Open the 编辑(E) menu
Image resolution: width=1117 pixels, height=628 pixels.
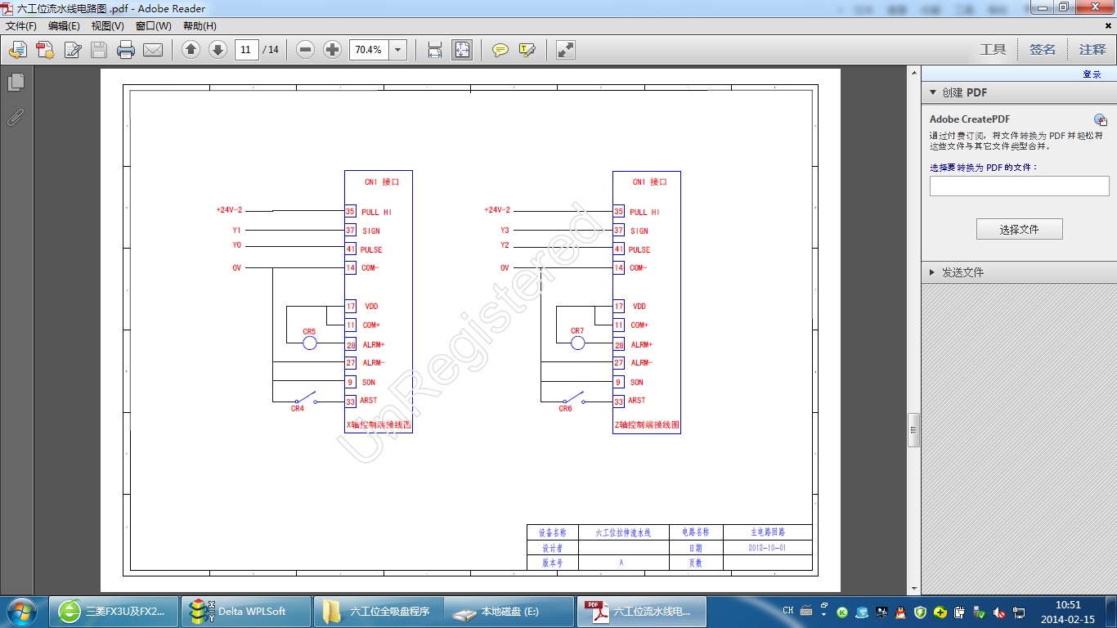[x=64, y=25]
